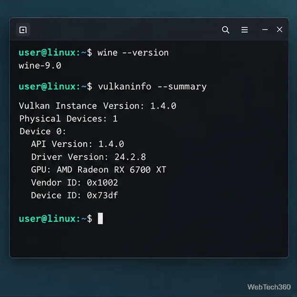Open the terminal search
The width and height of the screenshot is (297, 297).
(x=225, y=30)
